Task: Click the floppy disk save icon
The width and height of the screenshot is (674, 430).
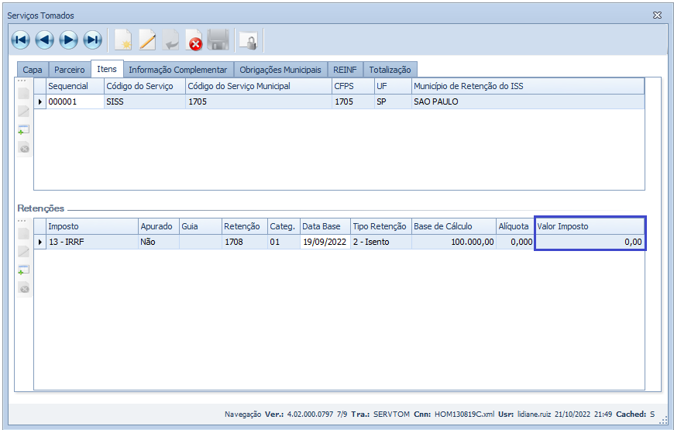Action: pyautogui.click(x=218, y=40)
